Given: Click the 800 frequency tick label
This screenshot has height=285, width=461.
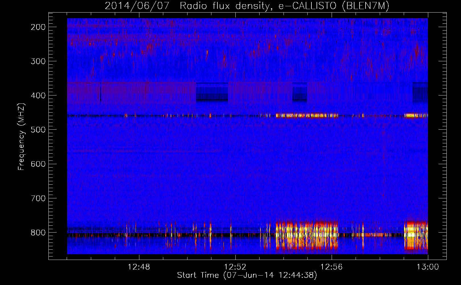Looking at the screenshot, I should coord(38,233).
